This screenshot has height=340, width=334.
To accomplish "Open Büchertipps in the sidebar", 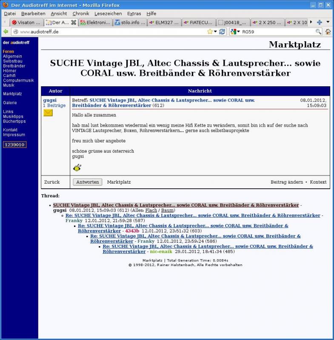I will click(14, 121).
